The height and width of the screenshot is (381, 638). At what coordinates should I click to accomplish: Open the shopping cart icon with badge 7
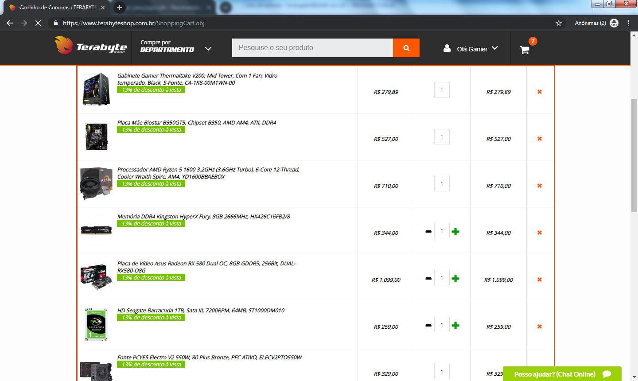525,50
